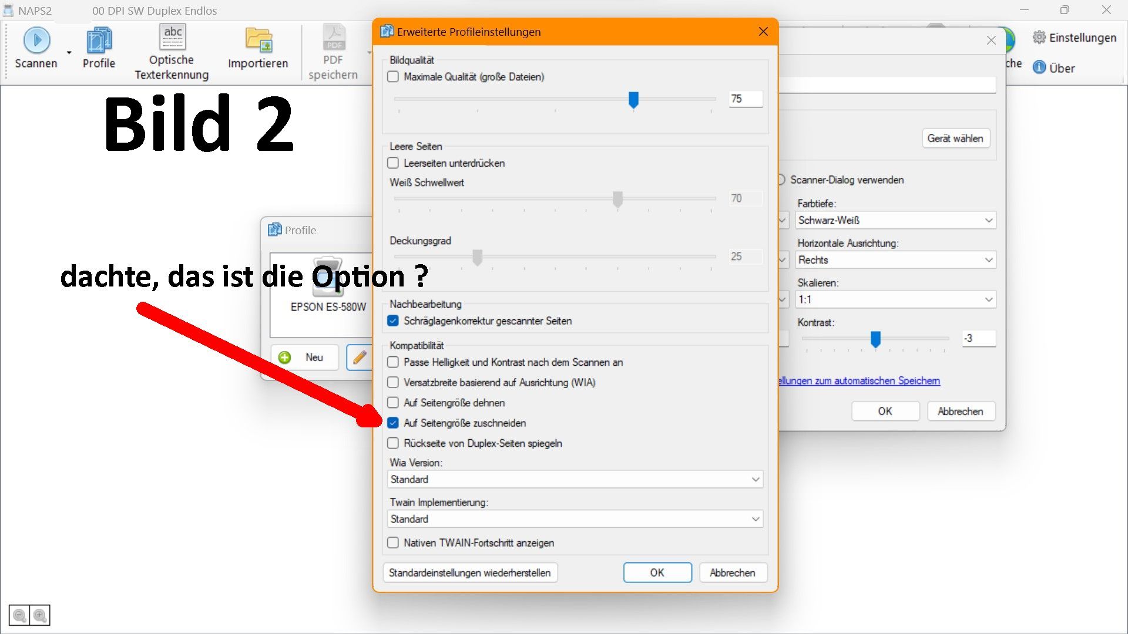Open the Profile toolbar icon

tap(99, 41)
